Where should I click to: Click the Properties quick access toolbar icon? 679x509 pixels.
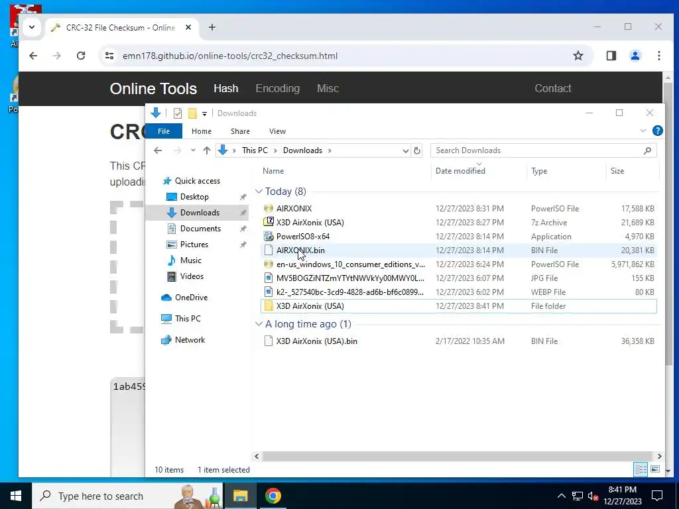(178, 113)
